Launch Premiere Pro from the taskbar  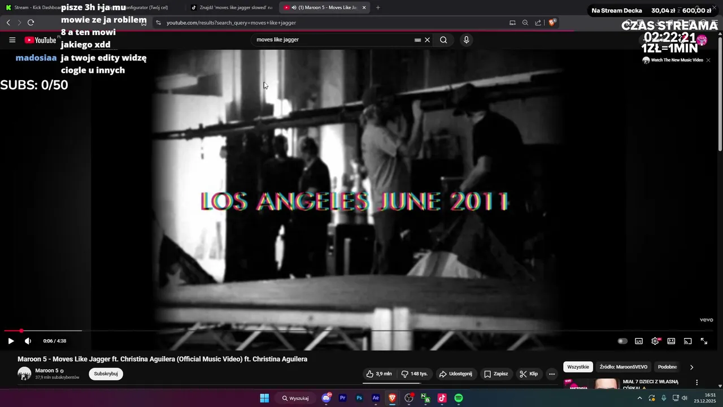pos(342,398)
